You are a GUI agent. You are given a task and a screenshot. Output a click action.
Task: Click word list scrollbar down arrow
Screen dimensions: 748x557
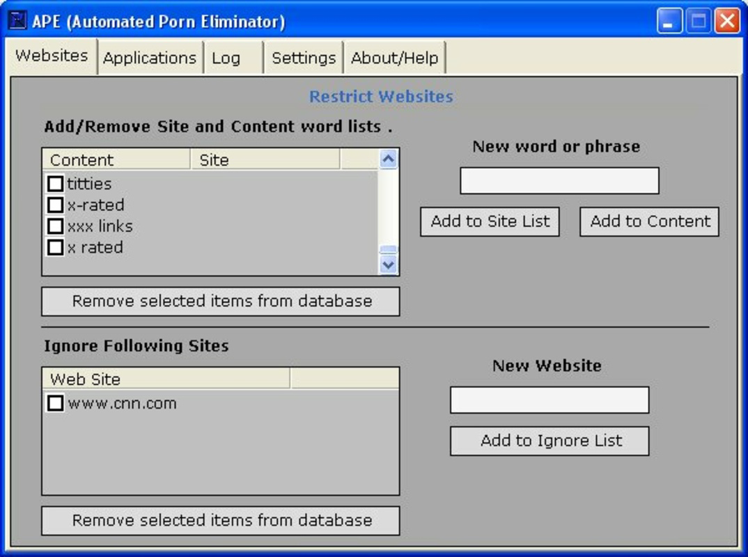point(389,265)
